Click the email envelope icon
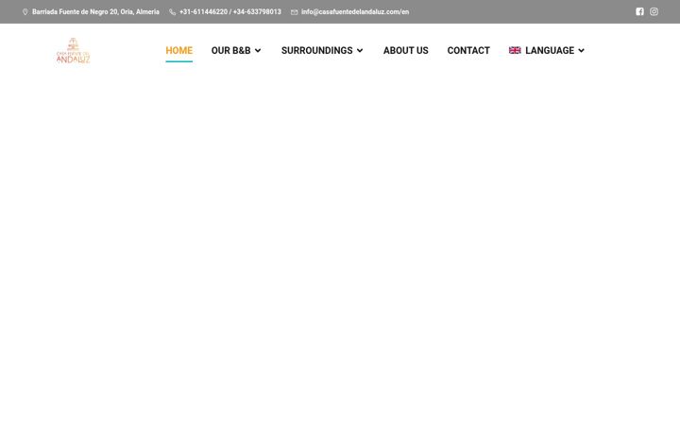This screenshot has height=425, width=680. tap(294, 12)
